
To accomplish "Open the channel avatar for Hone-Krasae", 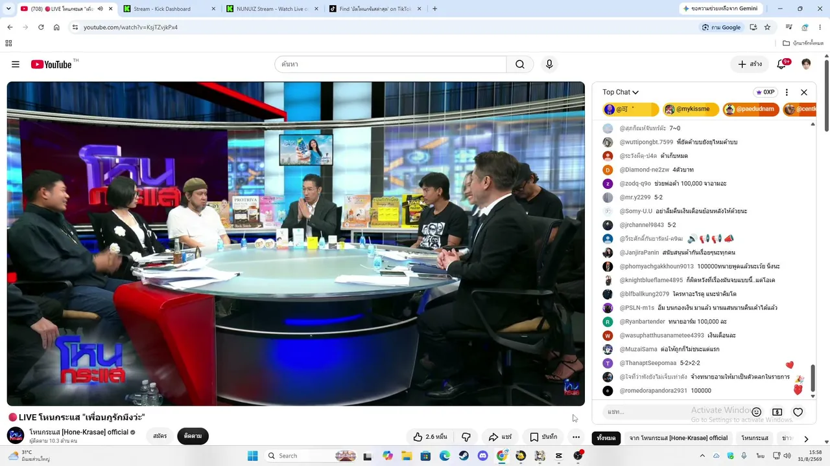I will coord(16,436).
